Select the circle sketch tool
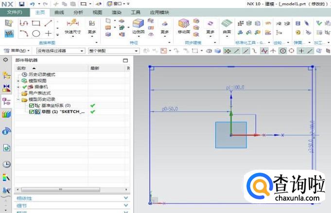 pos(36,33)
